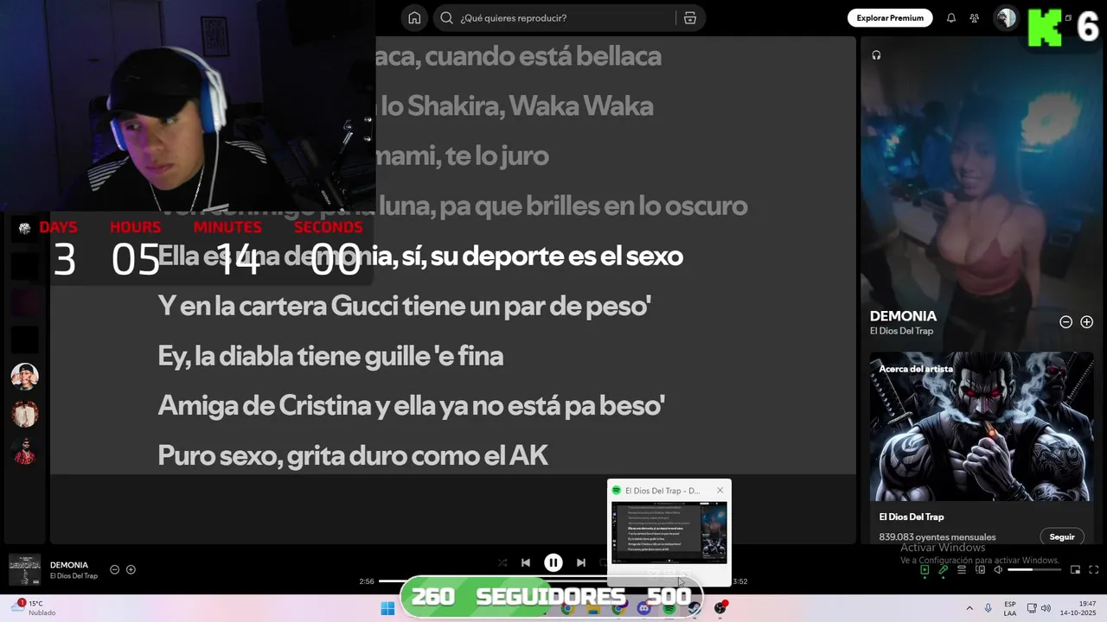Open DEMONIA song title in player bar
The height and width of the screenshot is (622, 1107).
click(69, 565)
